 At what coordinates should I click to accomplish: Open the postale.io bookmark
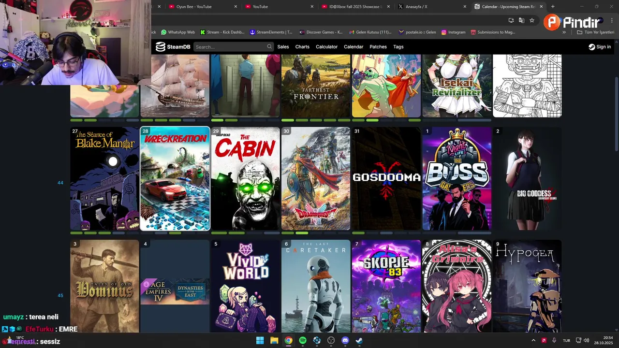point(417,32)
